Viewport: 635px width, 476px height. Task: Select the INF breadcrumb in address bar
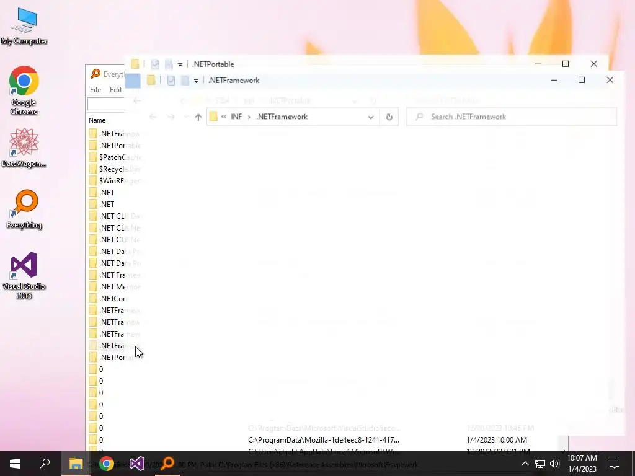(x=236, y=117)
